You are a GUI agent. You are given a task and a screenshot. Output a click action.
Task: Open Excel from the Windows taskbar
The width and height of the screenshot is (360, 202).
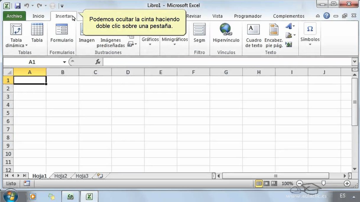tap(89, 196)
